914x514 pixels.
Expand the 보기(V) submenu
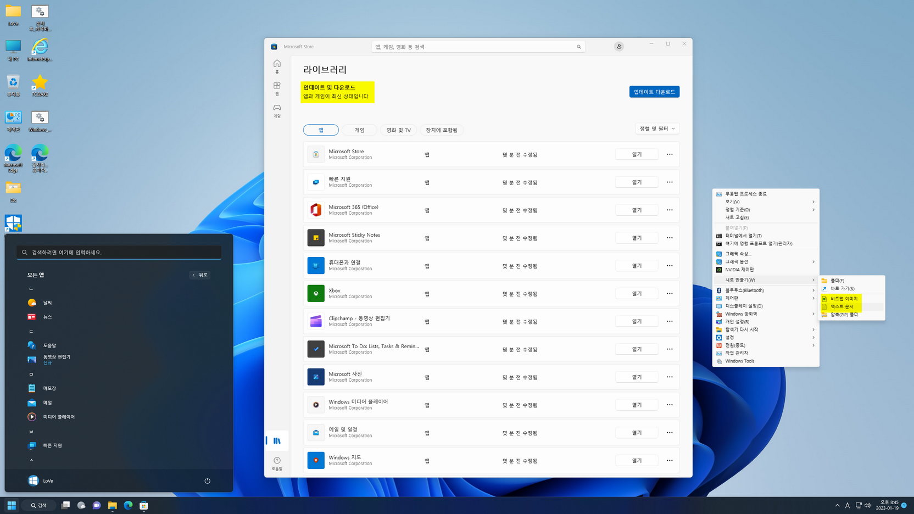click(x=766, y=202)
